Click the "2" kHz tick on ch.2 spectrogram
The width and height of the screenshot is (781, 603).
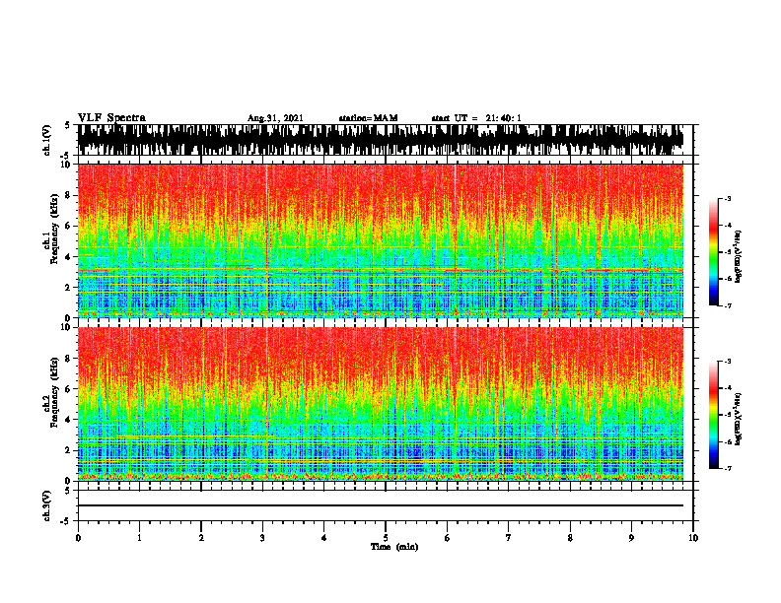(x=69, y=450)
